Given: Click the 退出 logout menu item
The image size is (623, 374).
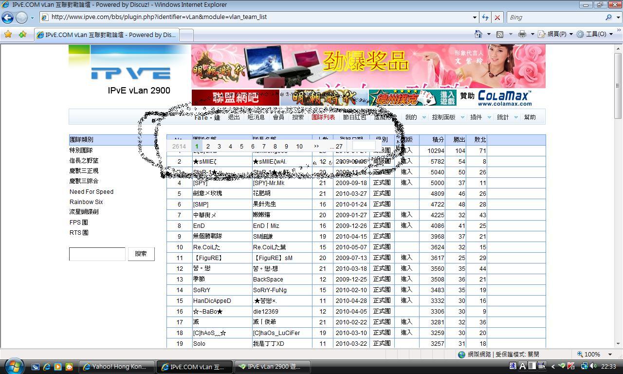Looking at the screenshot, I should coord(234,117).
